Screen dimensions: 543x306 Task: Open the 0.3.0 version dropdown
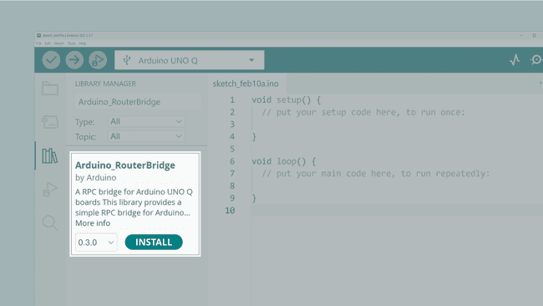point(96,242)
